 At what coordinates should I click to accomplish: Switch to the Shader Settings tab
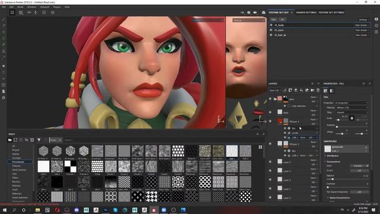(306, 12)
